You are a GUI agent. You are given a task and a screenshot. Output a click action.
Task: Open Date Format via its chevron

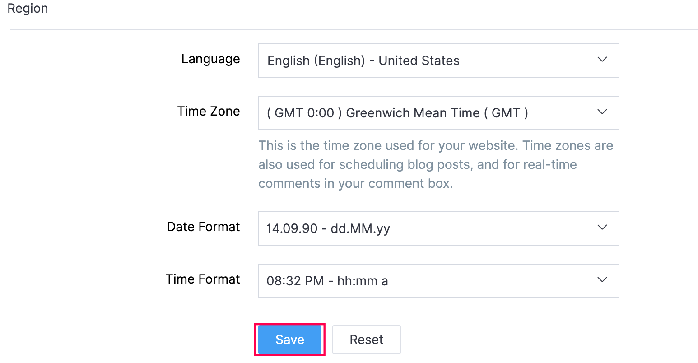(602, 228)
